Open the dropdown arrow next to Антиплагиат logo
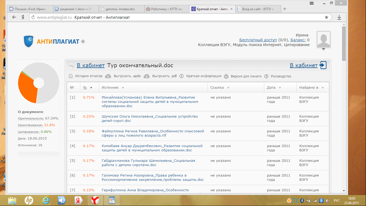The height and width of the screenshot is (206, 366). (x=83, y=42)
